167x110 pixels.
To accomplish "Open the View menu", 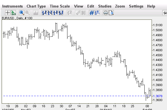I will pyautogui.click(x=79, y=6).
